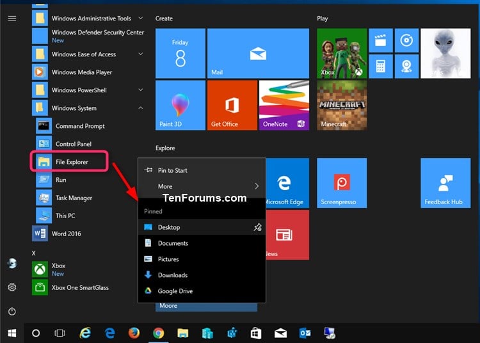Image resolution: width=480 pixels, height=343 pixels.
Task: Open the Paint 3D tile
Action: 180,105
